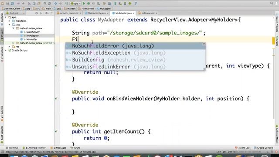Click the Help question mark icon
Viewport: 279px width, 157px height.
136,3
